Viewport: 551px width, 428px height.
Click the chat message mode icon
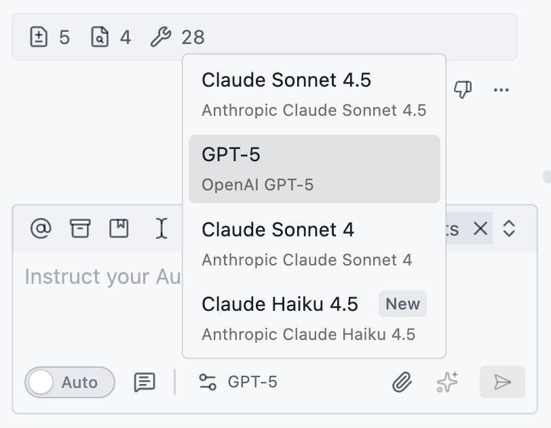145,382
